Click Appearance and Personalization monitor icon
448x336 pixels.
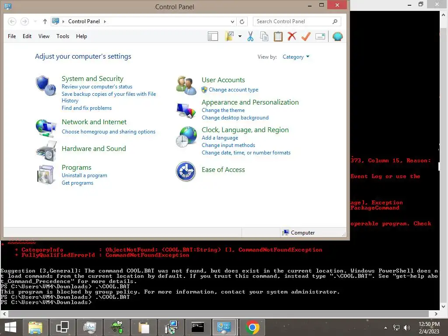(186, 111)
